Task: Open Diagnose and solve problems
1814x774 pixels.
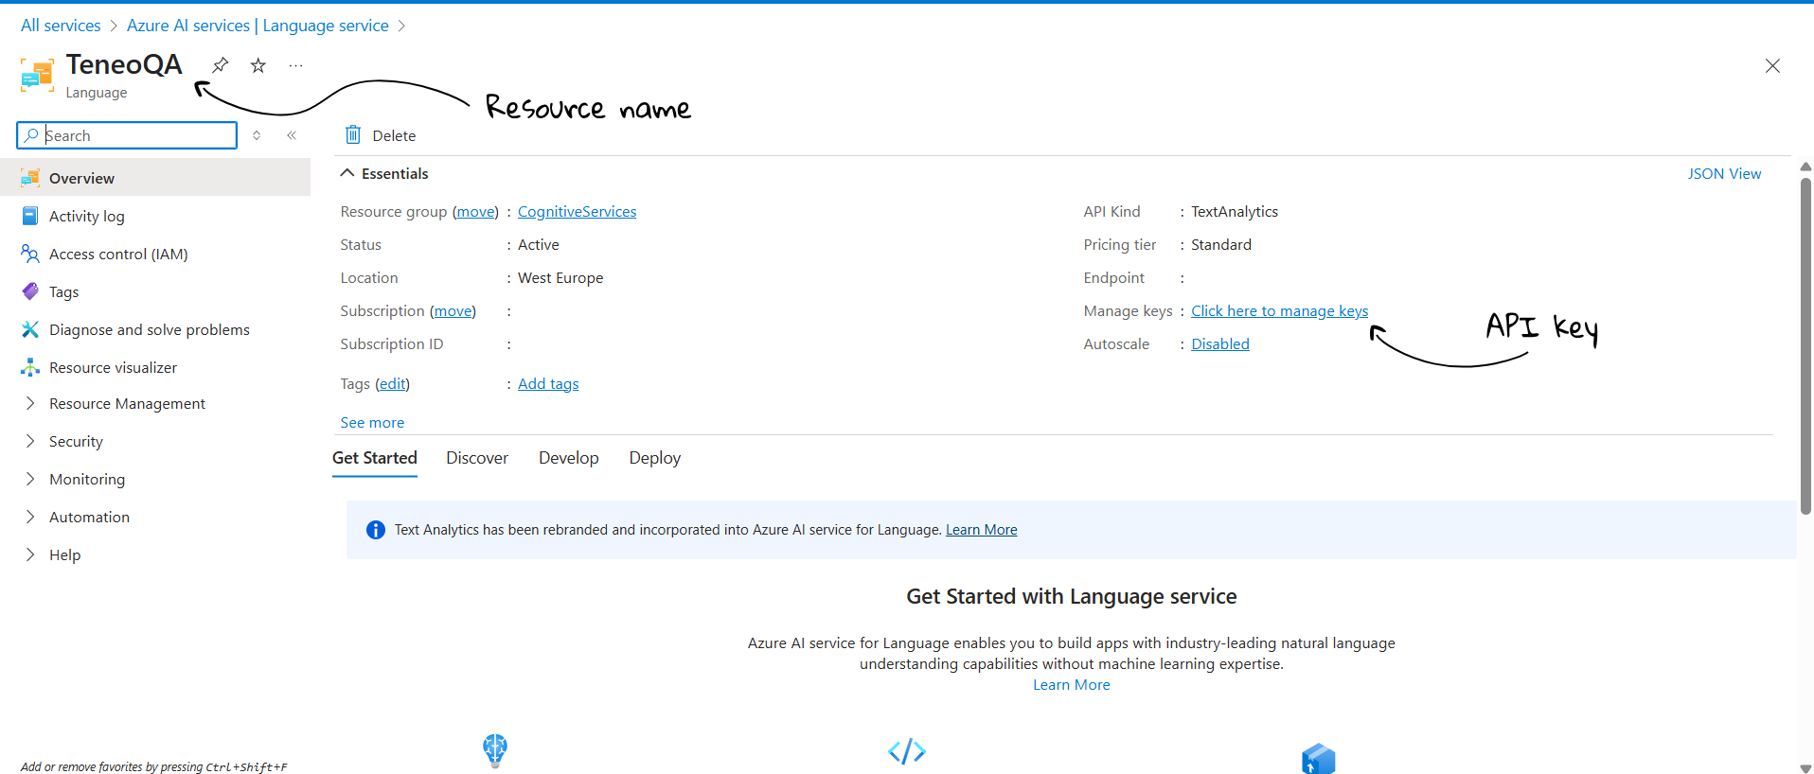Action: point(149,329)
